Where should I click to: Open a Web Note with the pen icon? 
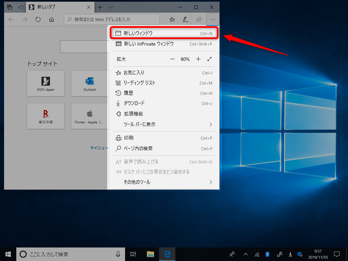pos(185,19)
